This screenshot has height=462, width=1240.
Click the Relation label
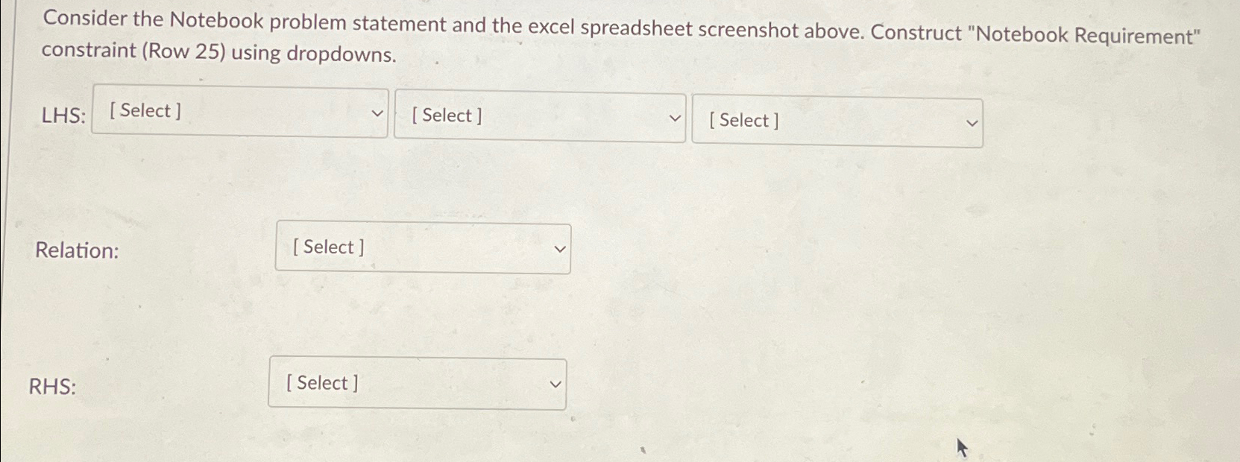pos(78,251)
